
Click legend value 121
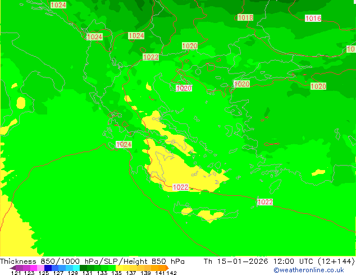pyautogui.click(x=16, y=273)
